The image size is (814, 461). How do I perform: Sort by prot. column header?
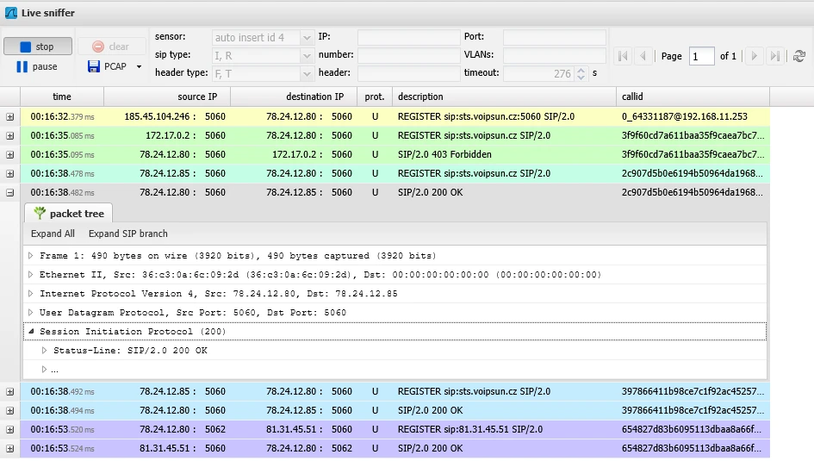pos(375,97)
